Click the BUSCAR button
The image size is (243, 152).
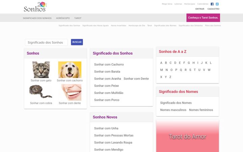coord(77,42)
